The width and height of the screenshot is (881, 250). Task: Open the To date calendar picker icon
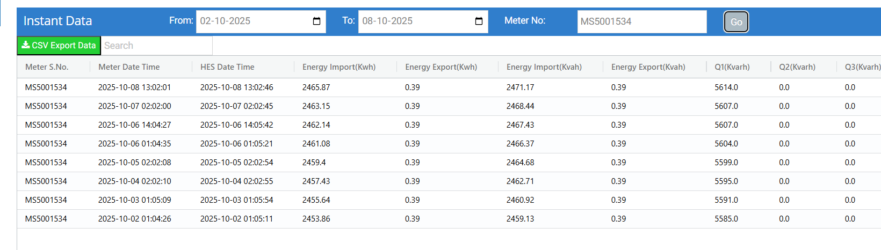coord(479,21)
